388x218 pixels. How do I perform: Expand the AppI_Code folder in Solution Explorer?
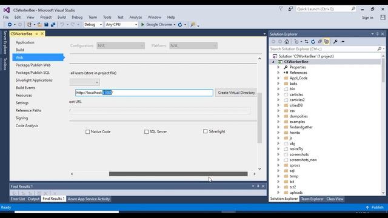[x=278, y=78]
